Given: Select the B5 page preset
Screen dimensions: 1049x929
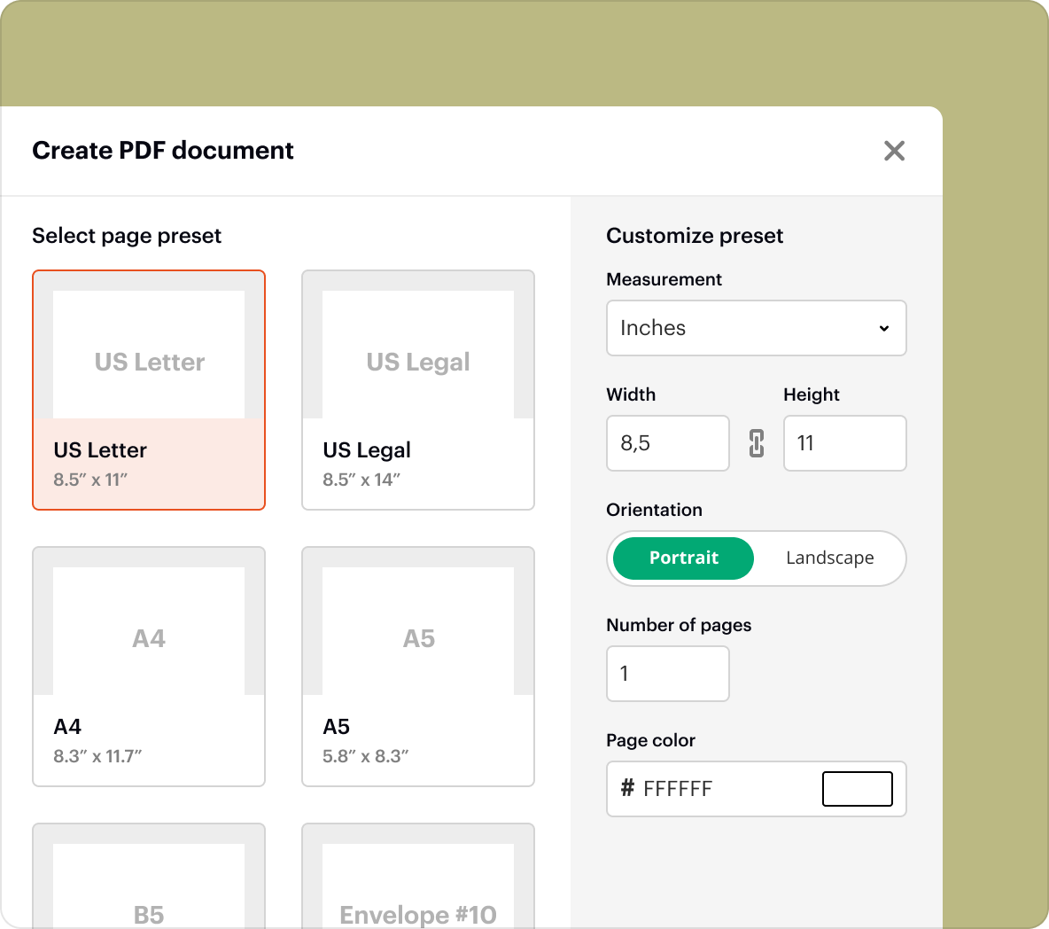Looking at the screenshot, I should point(148,886).
